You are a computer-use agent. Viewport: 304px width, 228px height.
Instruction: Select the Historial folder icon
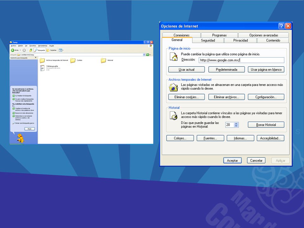coord(103,60)
